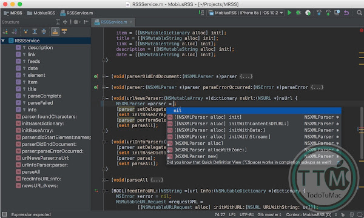Revert changes with the purple undo arrow

coord(346,13)
